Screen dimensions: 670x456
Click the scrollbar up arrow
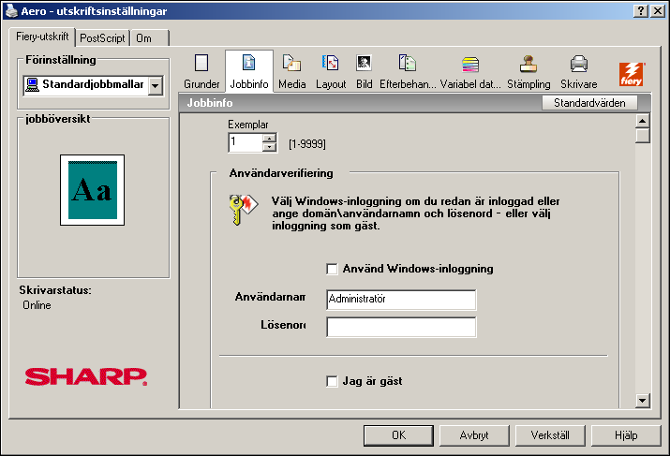642,122
